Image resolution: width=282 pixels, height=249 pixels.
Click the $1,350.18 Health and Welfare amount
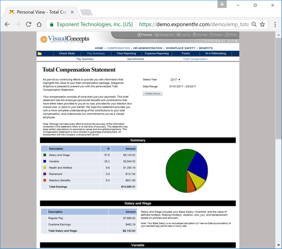click(x=129, y=168)
